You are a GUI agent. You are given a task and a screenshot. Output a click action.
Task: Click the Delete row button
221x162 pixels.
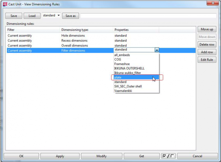[x=207, y=45]
